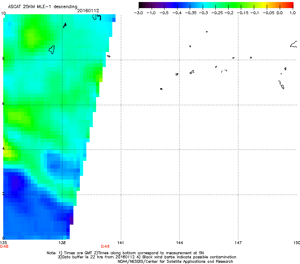The image size is (300, 264).
Task: Click longitude label 138 on the axis
Action: pos(62,243)
